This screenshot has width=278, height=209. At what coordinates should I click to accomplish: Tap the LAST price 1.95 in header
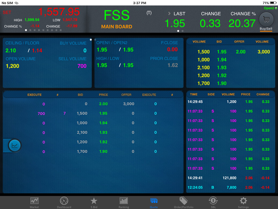tap(175, 23)
